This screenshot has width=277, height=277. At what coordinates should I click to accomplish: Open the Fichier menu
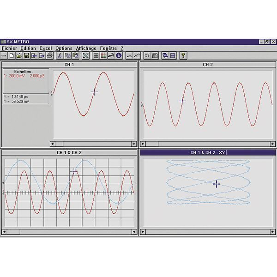pos(10,48)
